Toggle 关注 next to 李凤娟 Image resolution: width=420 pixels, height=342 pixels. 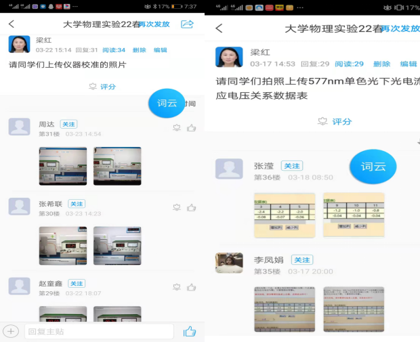click(301, 260)
